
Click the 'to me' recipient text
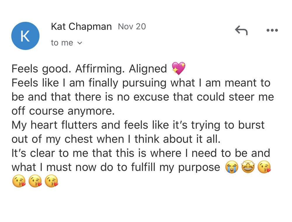tap(62, 43)
